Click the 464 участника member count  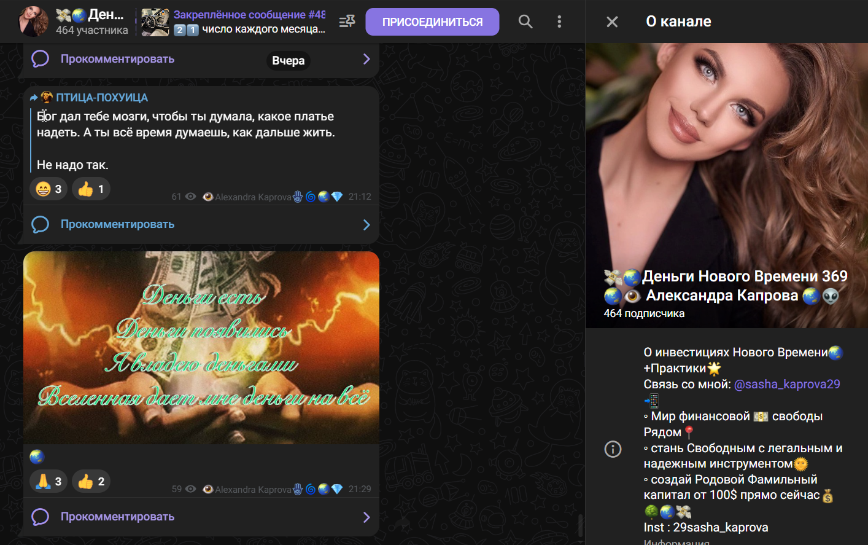pos(92,30)
